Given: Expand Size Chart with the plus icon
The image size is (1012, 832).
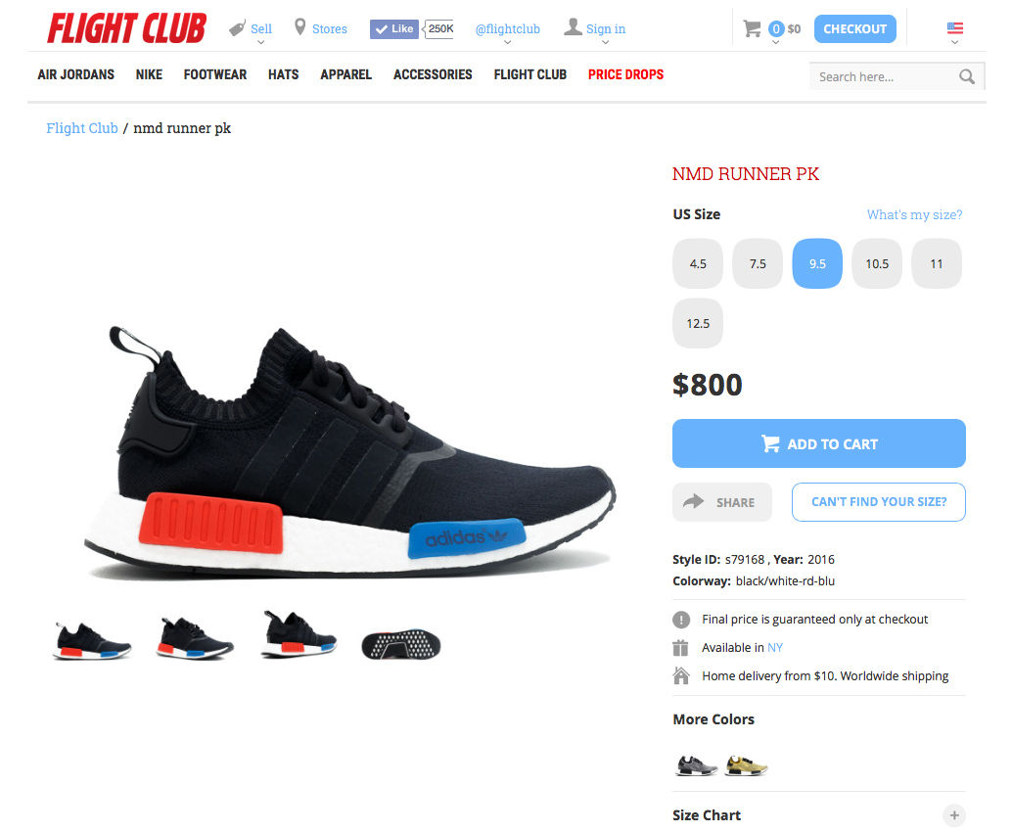Looking at the screenshot, I should (x=954, y=815).
